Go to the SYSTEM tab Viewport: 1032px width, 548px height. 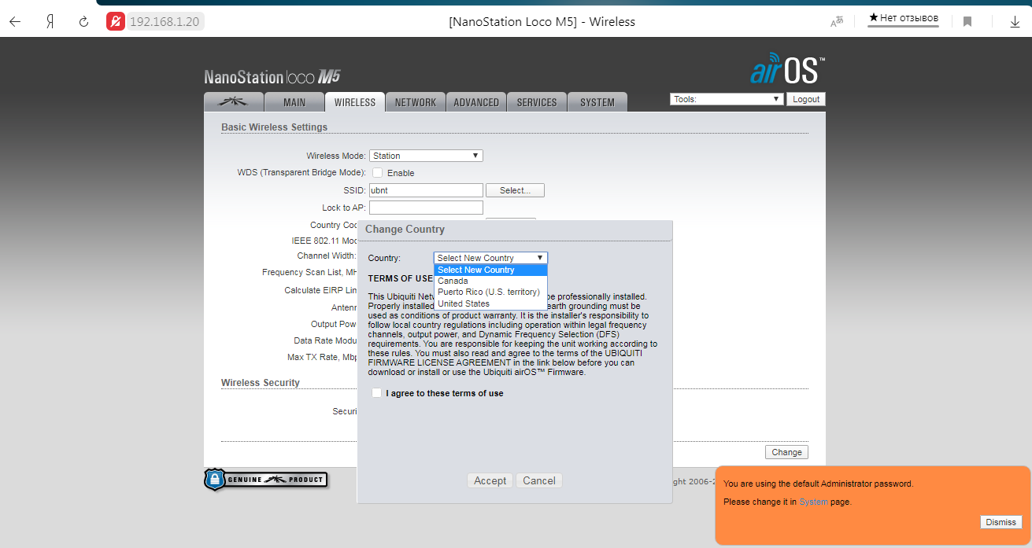pyautogui.click(x=597, y=102)
